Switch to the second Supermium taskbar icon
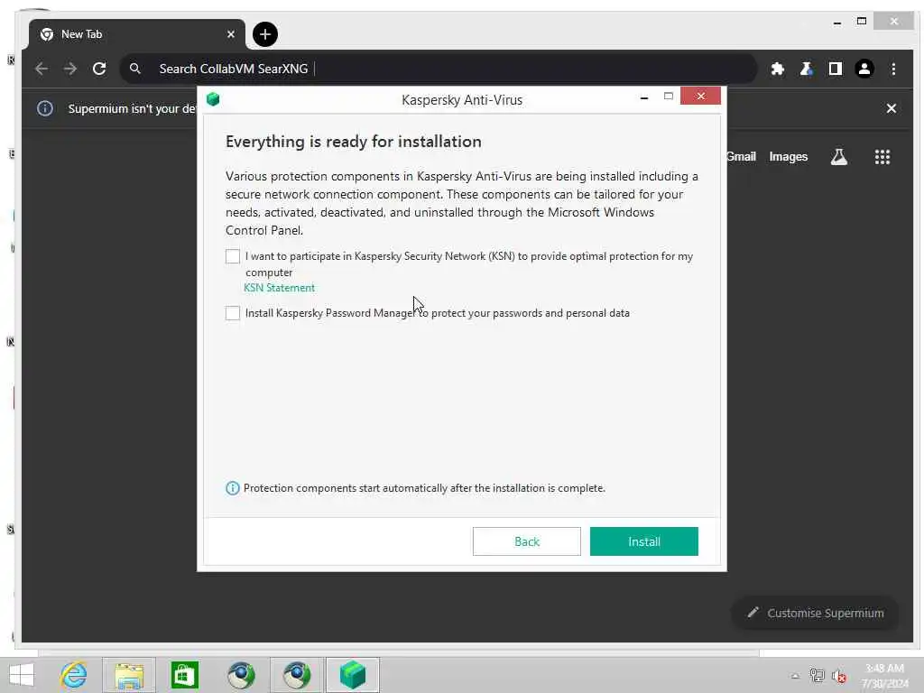The image size is (924, 693). click(x=296, y=675)
